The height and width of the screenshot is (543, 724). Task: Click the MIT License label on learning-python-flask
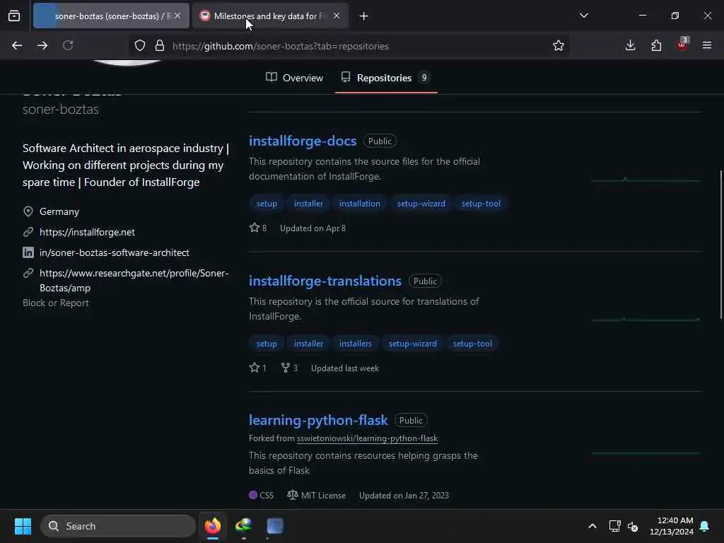(x=317, y=496)
